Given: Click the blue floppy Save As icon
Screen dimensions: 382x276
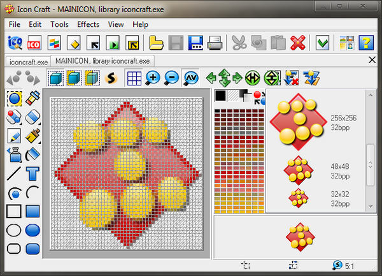Looking at the screenshot, I should click(x=195, y=43).
